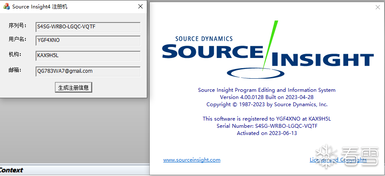
Task: Click the 邮箱 email field
Action: click(88, 71)
